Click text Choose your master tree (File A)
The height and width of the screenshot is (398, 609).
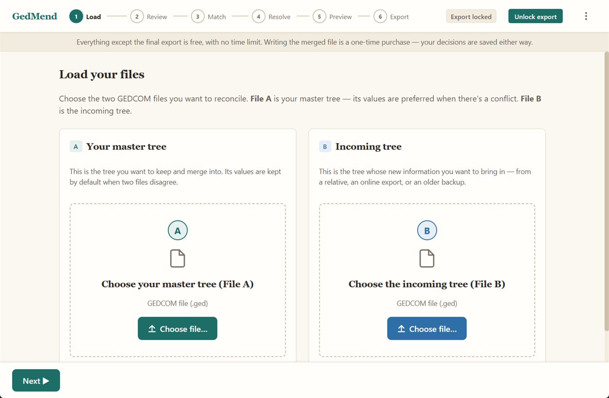(178, 284)
